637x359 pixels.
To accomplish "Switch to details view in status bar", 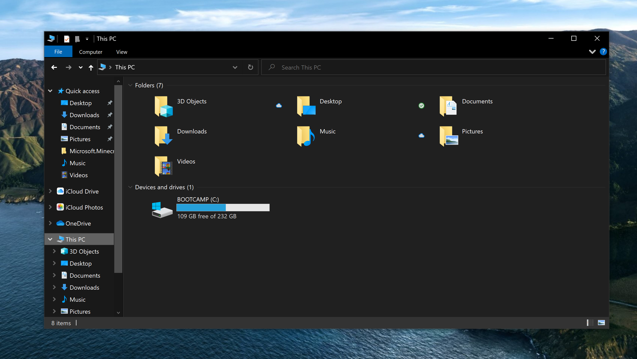I will [590, 323].
